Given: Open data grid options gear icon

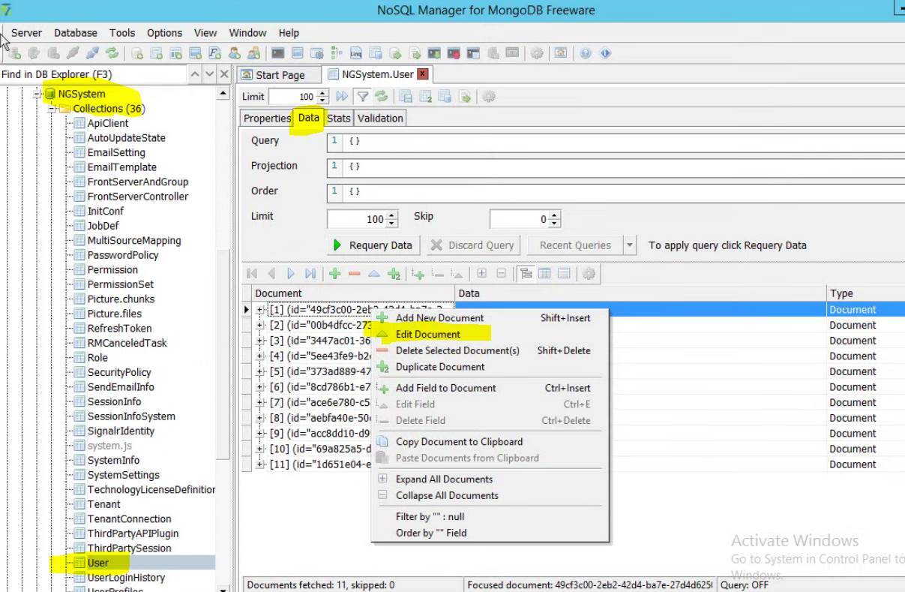Looking at the screenshot, I should click(589, 274).
